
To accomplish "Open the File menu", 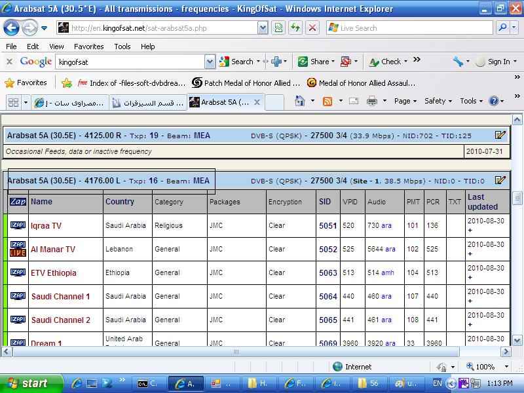I will (11, 47).
